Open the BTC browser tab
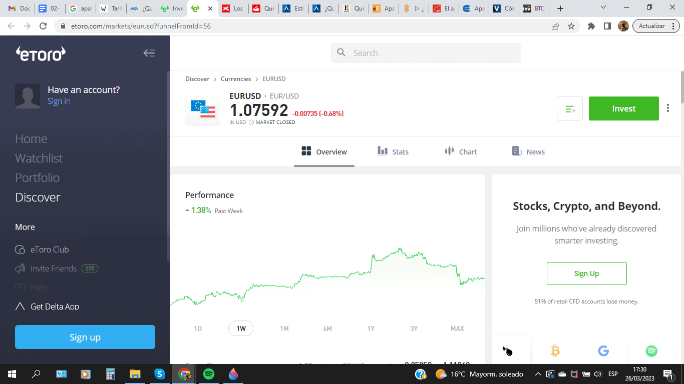Image resolution: width=684 pixels, height=384 pixels. point(534,8)
